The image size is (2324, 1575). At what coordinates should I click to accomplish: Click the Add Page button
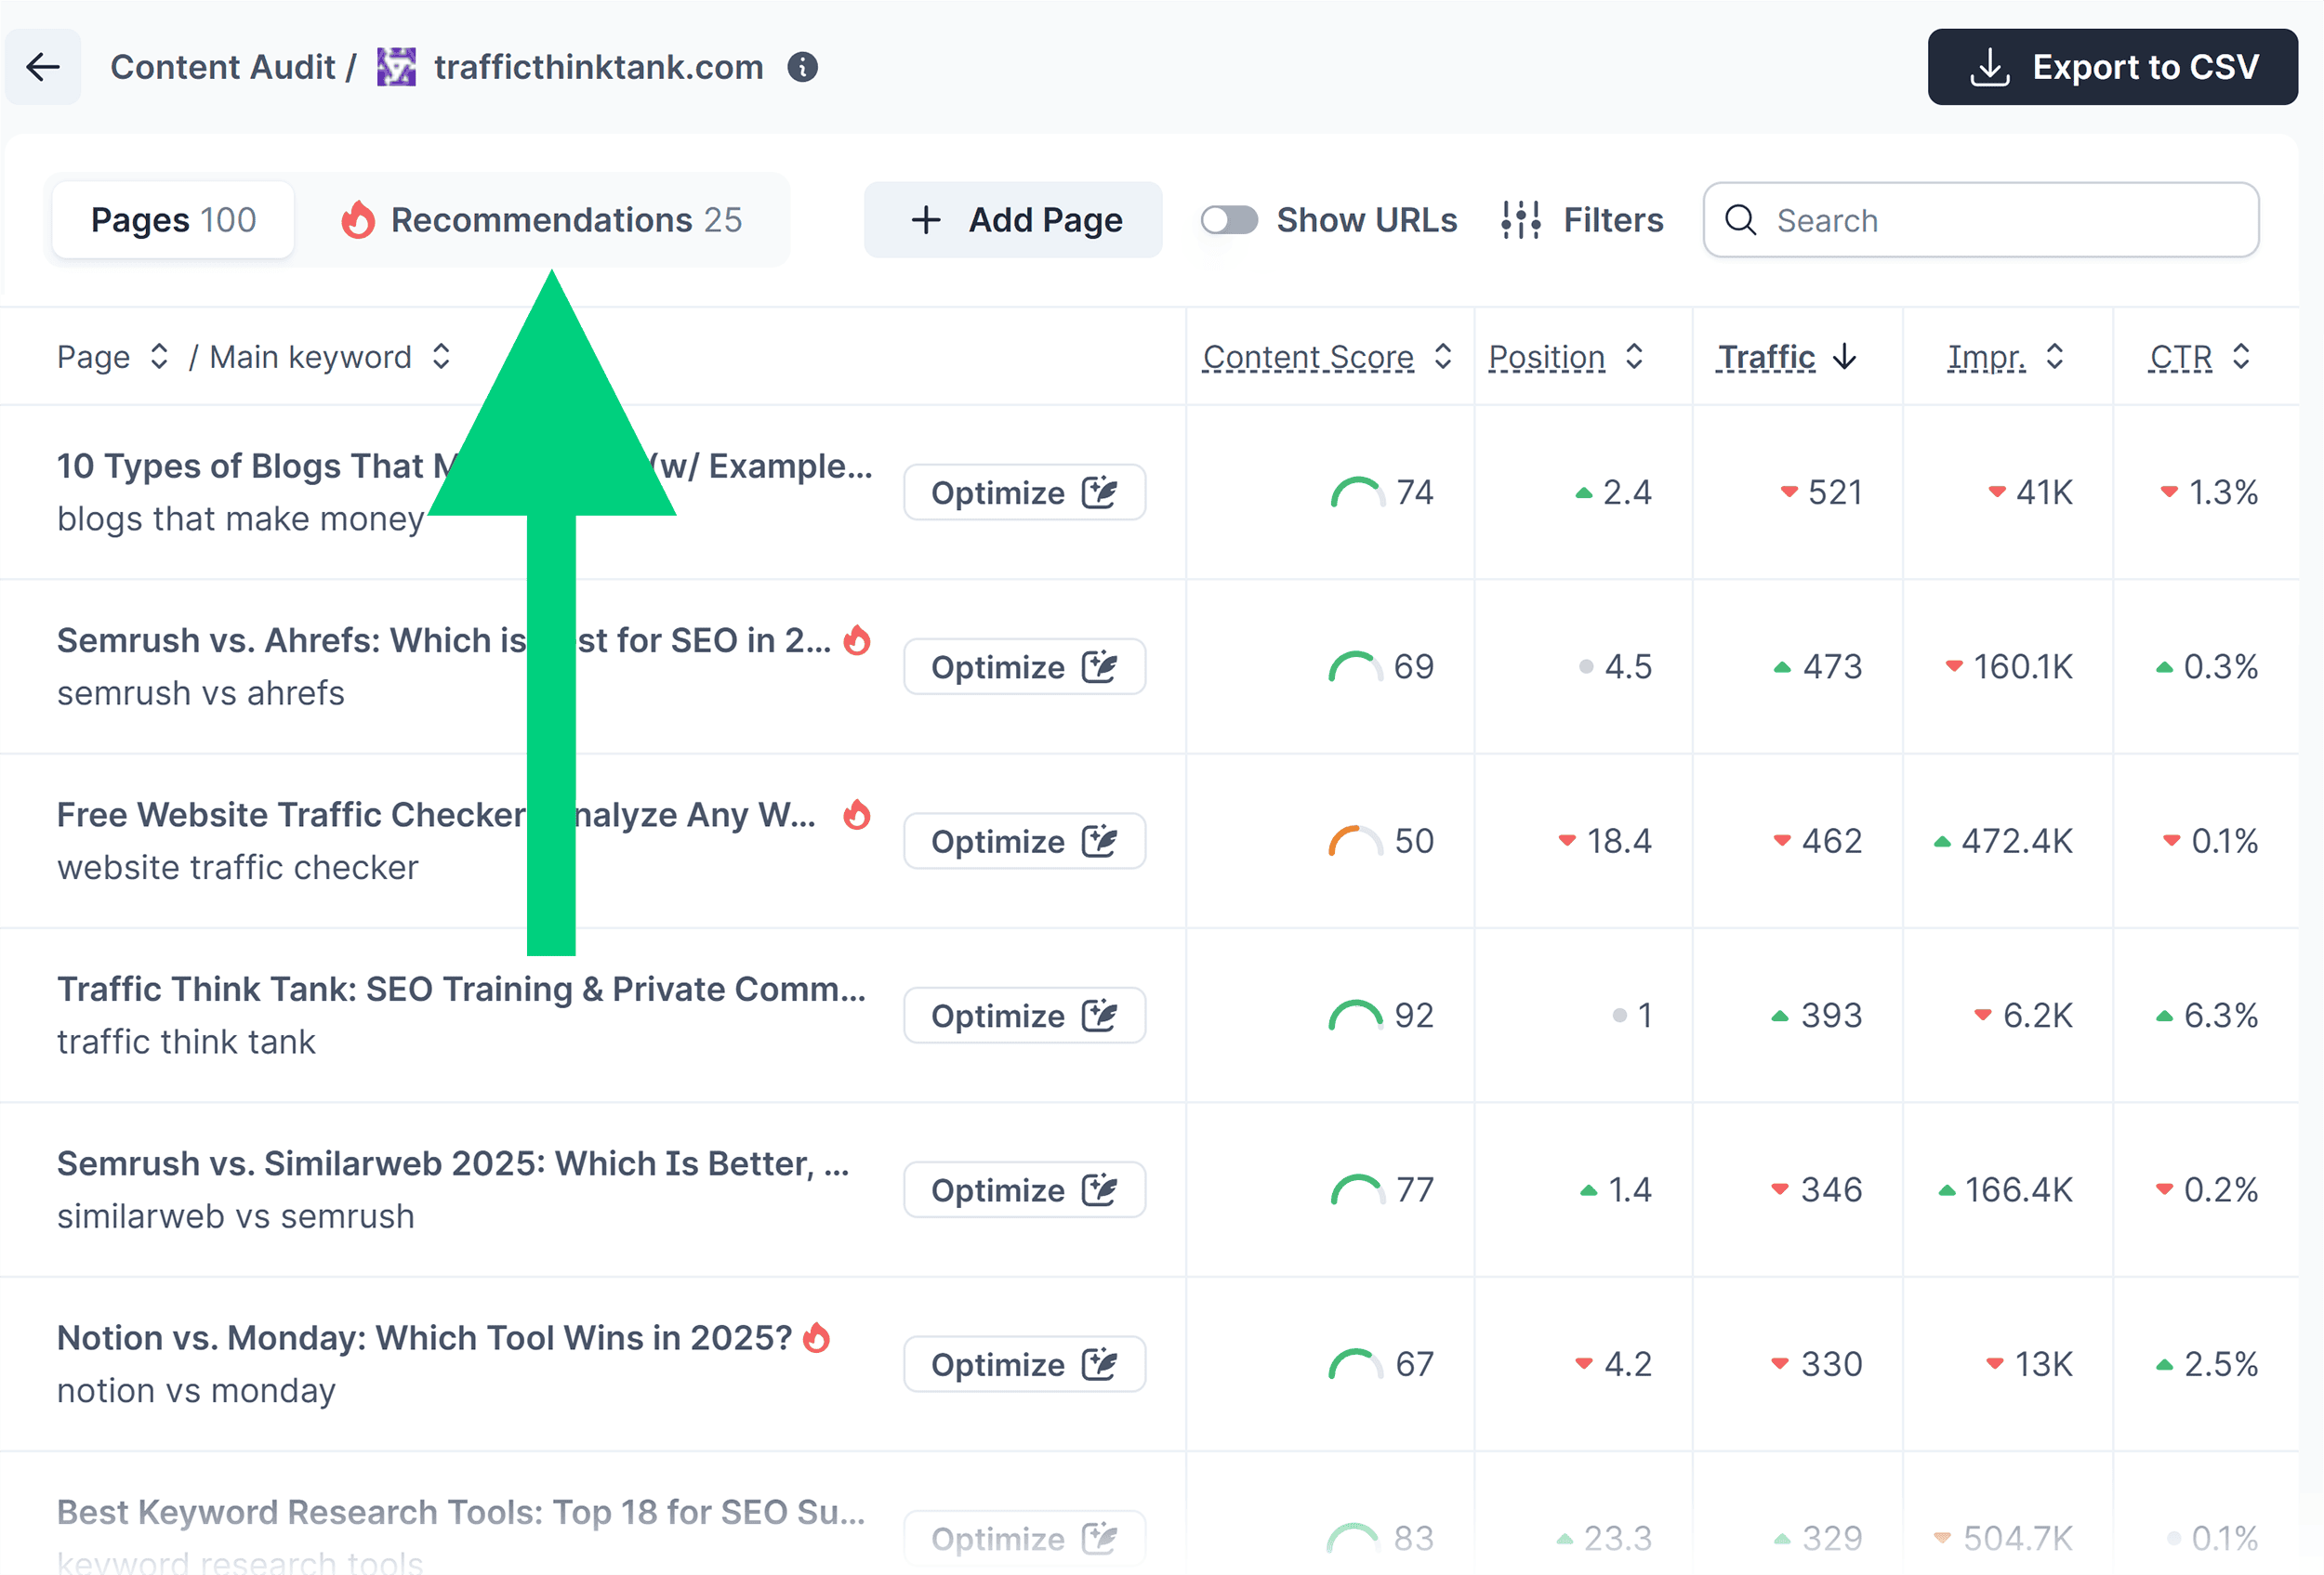pos(1013,220)
